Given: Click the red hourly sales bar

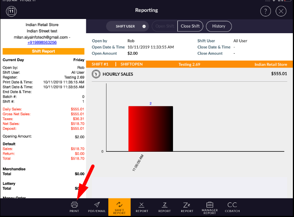Looking at the screenshot, I should pos(151,129).
